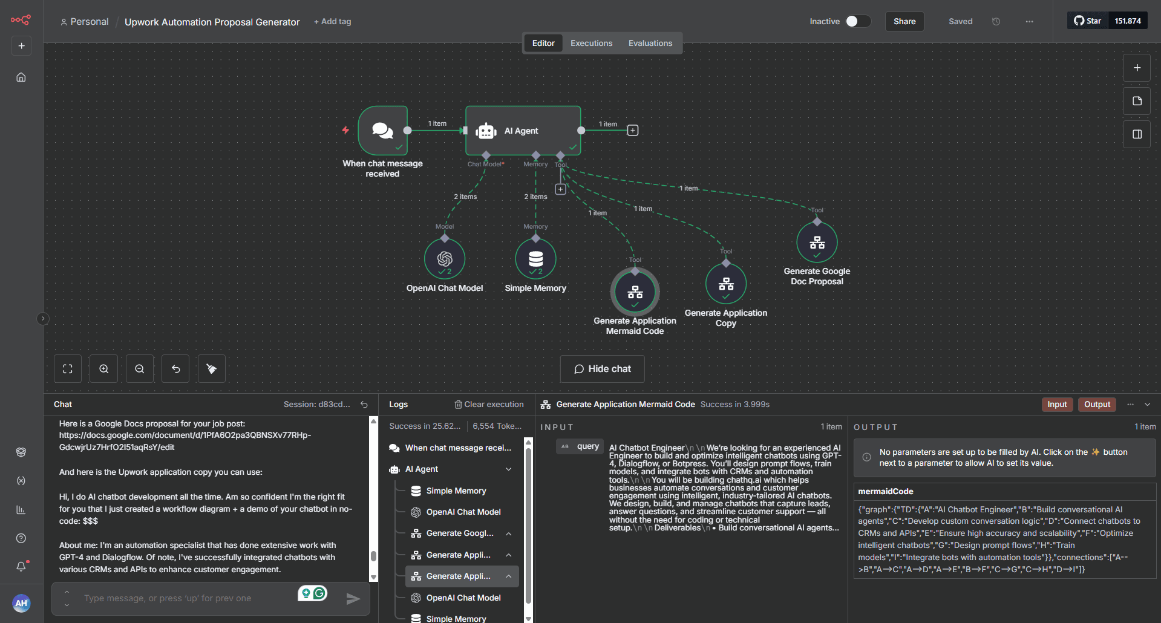The width and height of the screenshot is (1161, 623).
Task: Collapse the unselected Generate Appli... log entry
Action: pyautogui.click(x=509, y=555)
